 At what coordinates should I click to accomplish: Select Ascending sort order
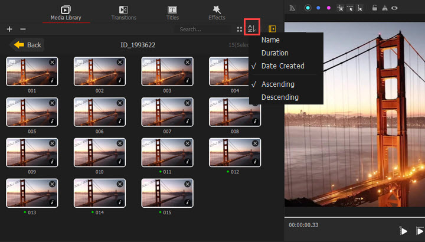coord(277,84)
